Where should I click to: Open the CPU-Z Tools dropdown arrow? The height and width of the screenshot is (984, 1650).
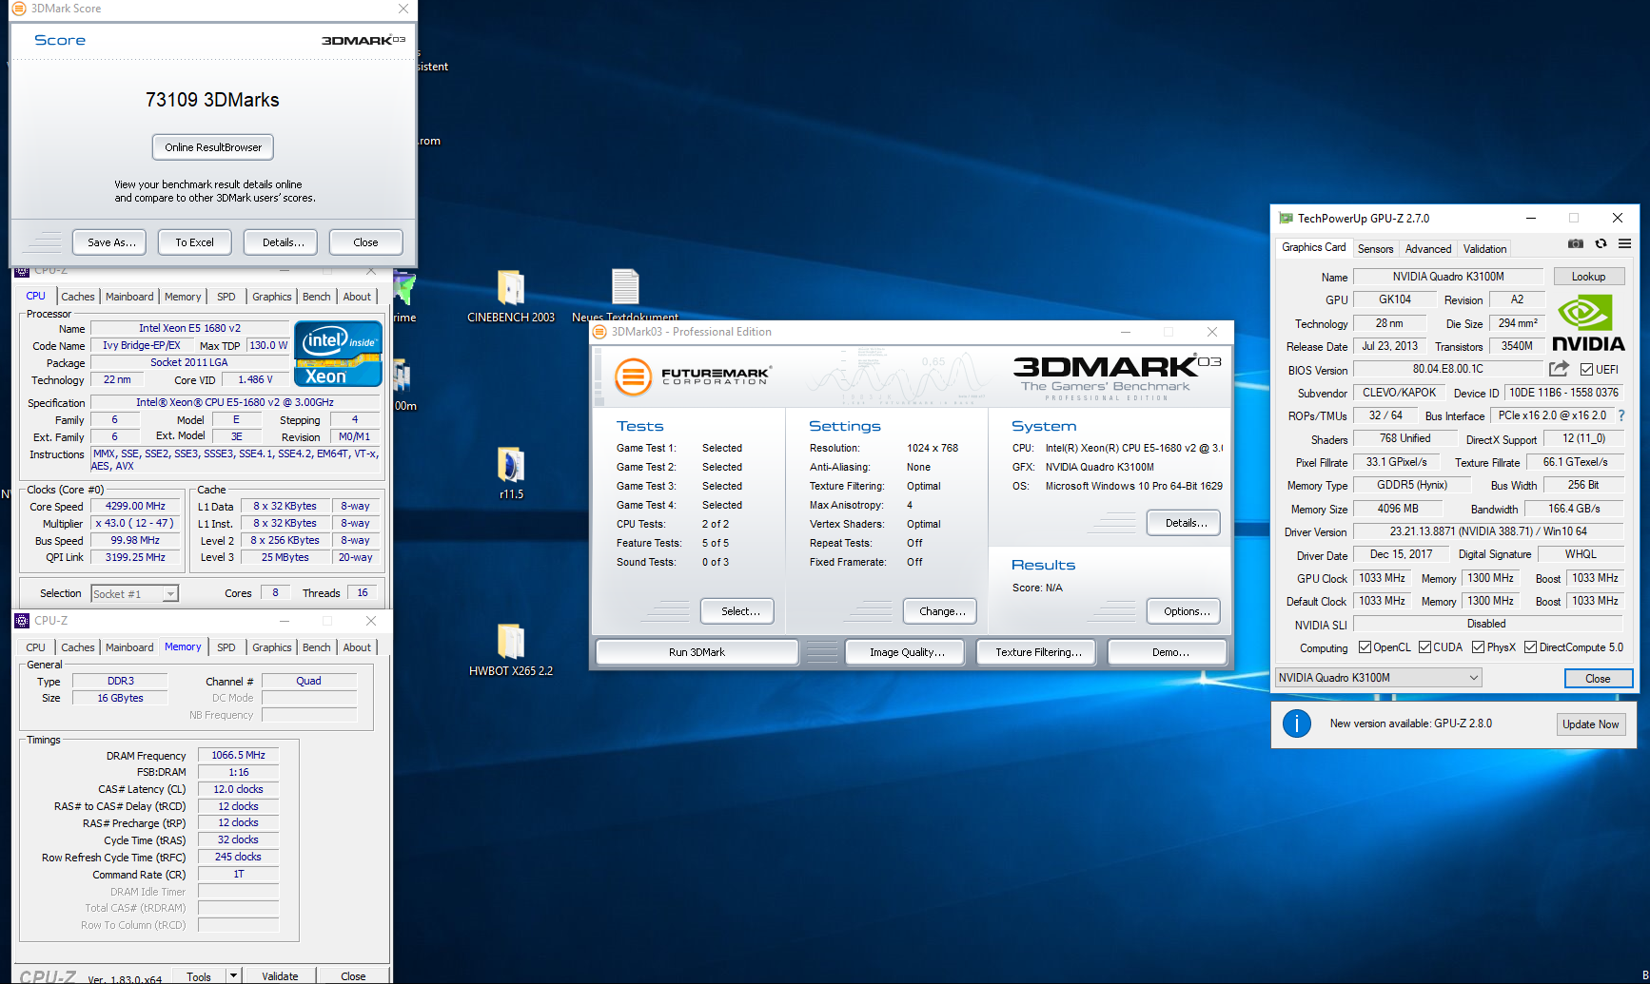[x=233, y=975]
